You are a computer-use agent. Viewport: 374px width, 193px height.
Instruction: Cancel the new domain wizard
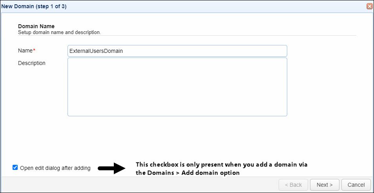point(356,185)
